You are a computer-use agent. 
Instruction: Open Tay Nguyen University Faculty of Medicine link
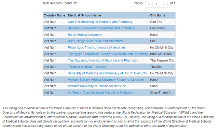tap(108, 54)
